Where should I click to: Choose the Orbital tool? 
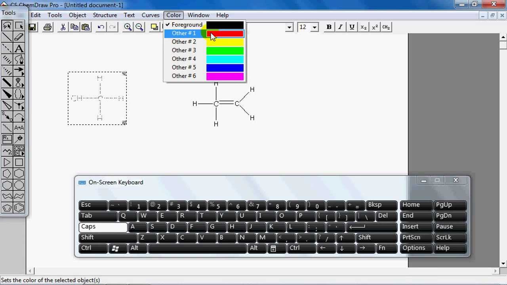pos(19,83)
